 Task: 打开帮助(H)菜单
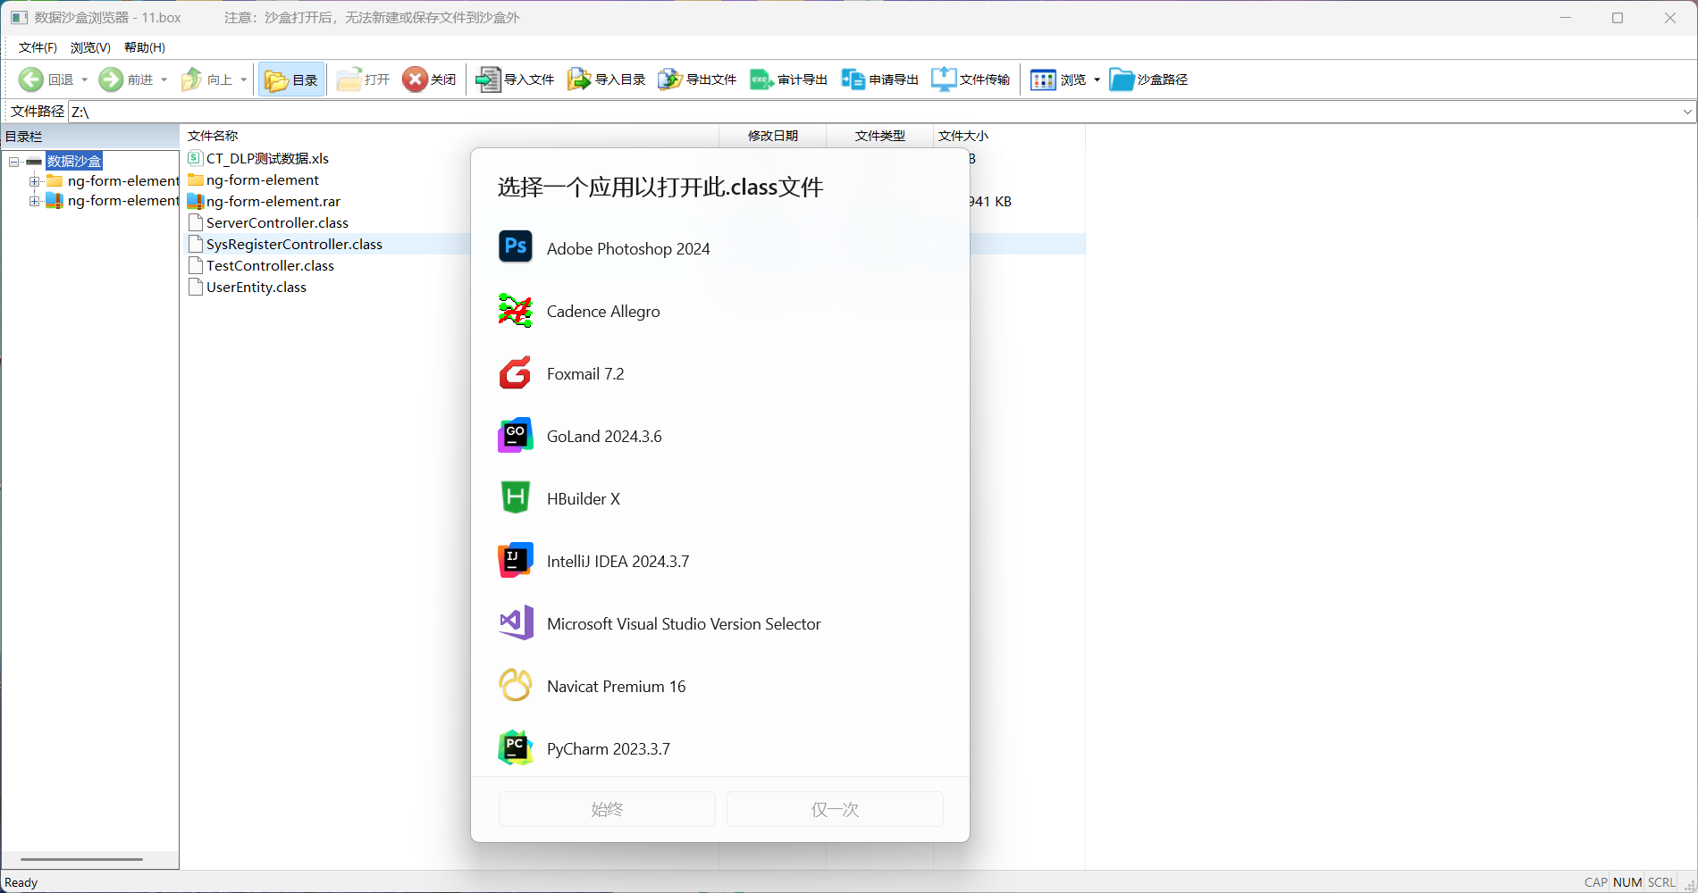click(143, 46)
